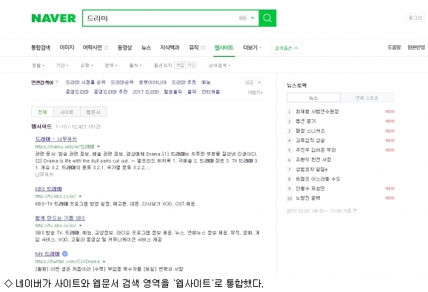The image size is (428, 292).
Task: Open news topic 5 주진우 김어준 무죄
Action: tap(315, 150)
